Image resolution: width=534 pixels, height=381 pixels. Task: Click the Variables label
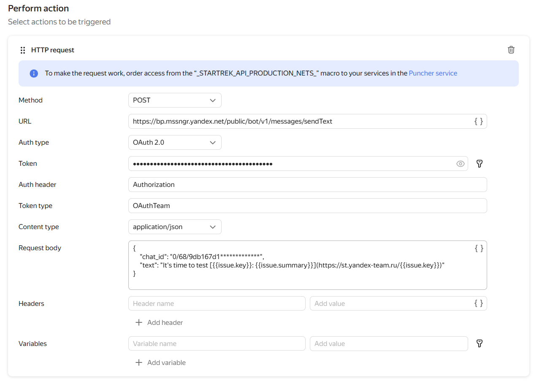pyautogui.click(x=33, y=343)
